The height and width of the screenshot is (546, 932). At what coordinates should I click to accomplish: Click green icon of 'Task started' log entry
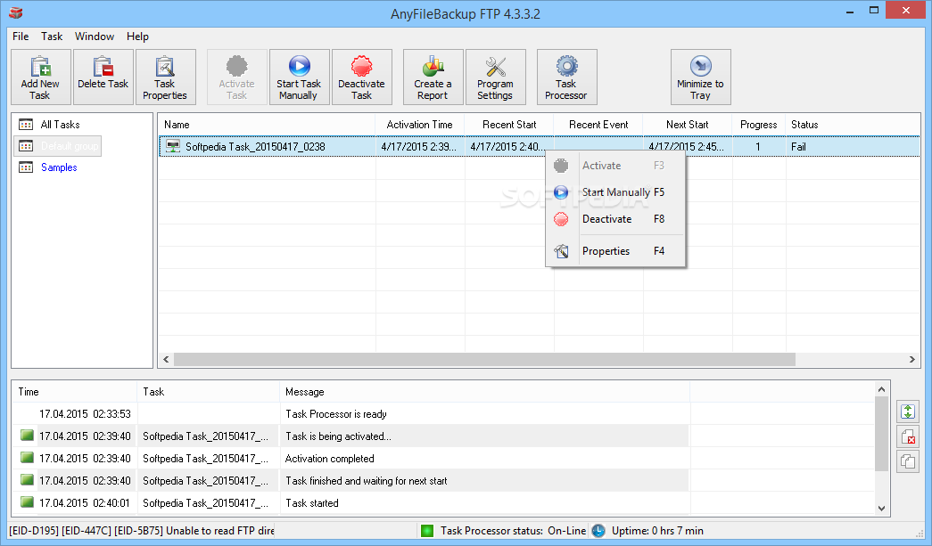[27, 502]
